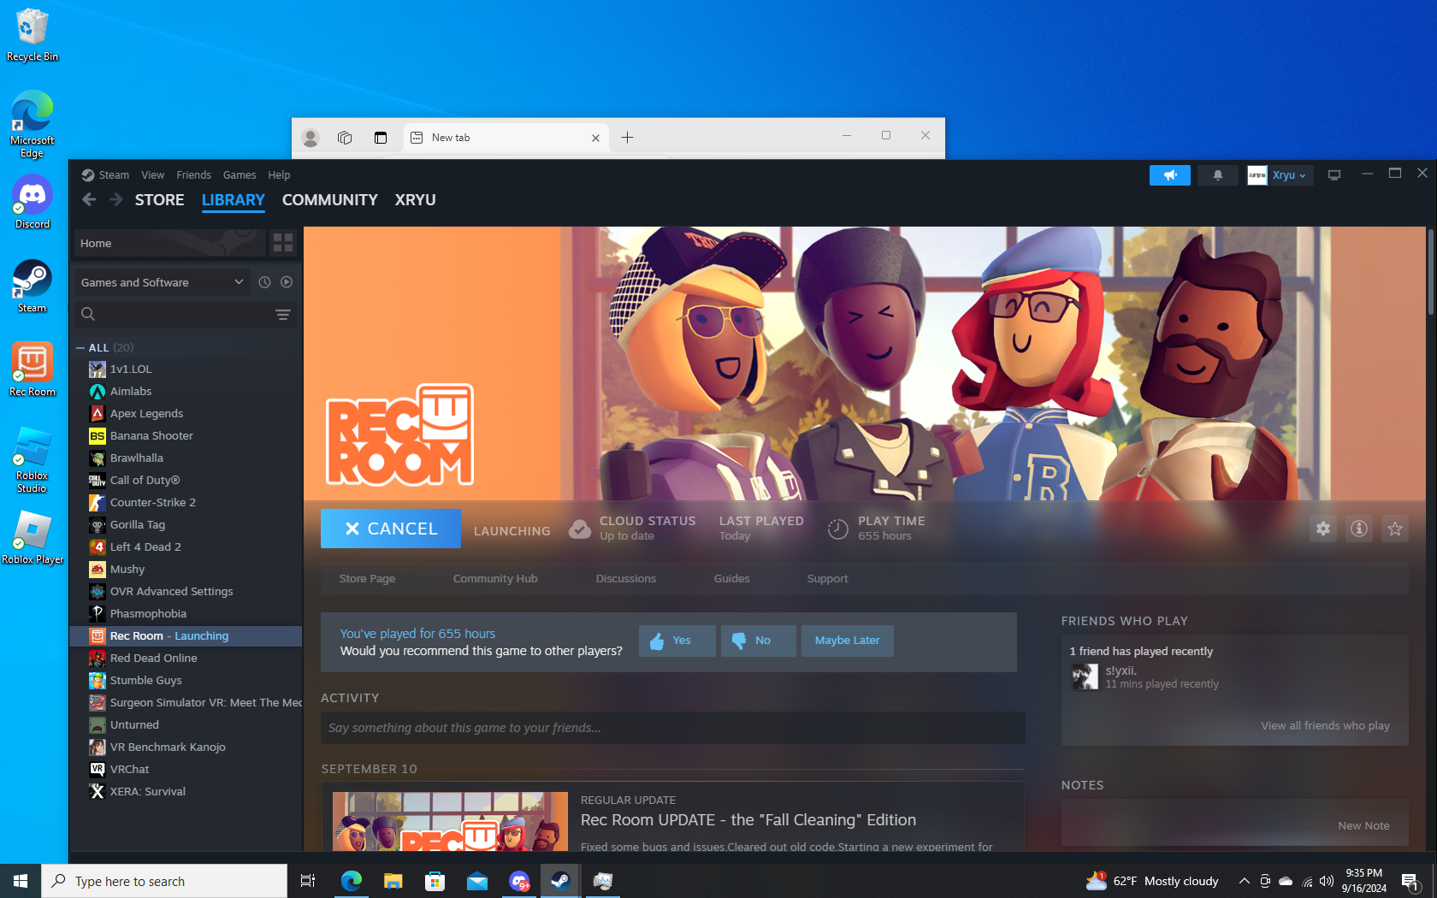Go to the STORE tab
1437x898 pixels.
tap(159, 200)
